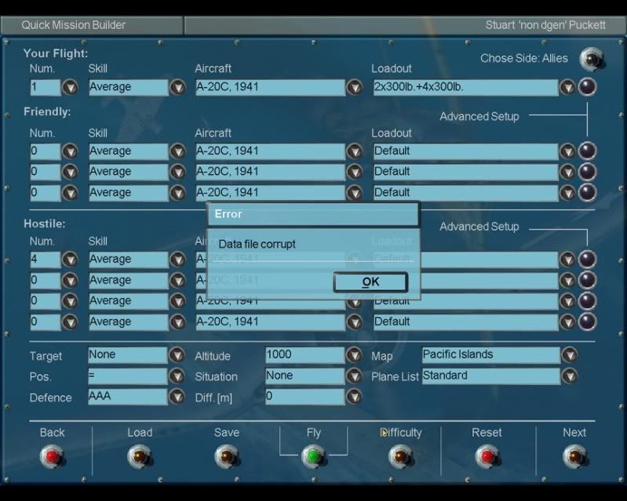Open the Pos. dropdown arrow

point(177,376)
